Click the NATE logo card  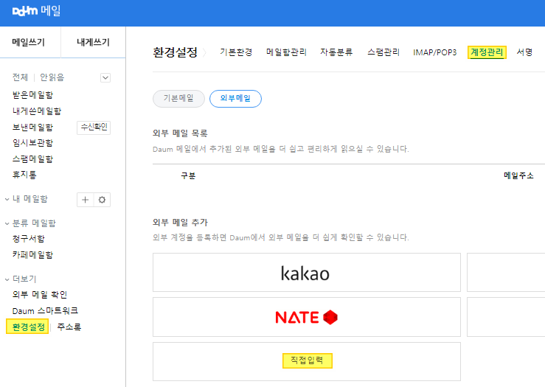[x=307, y=317]
